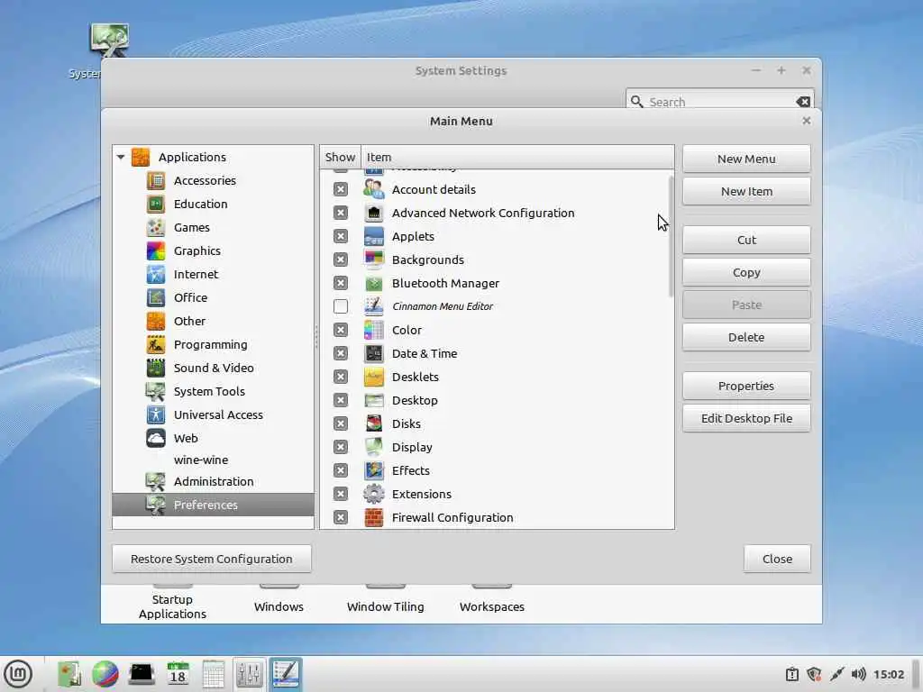Click the System Settings search field
Image resolution: width=923 pixels, height=692 pixels.
[x=719, y=101]
